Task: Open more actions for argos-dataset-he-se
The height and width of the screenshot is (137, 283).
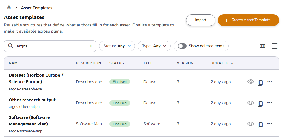Action: [x=270, y=81]
